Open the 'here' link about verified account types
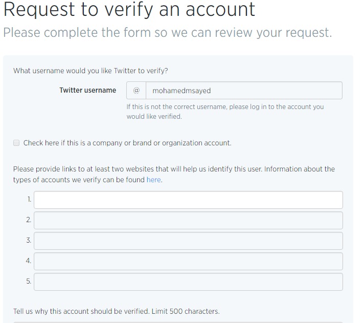The height and width of the screenshot is (323, 364). click(x=153, y=180)
